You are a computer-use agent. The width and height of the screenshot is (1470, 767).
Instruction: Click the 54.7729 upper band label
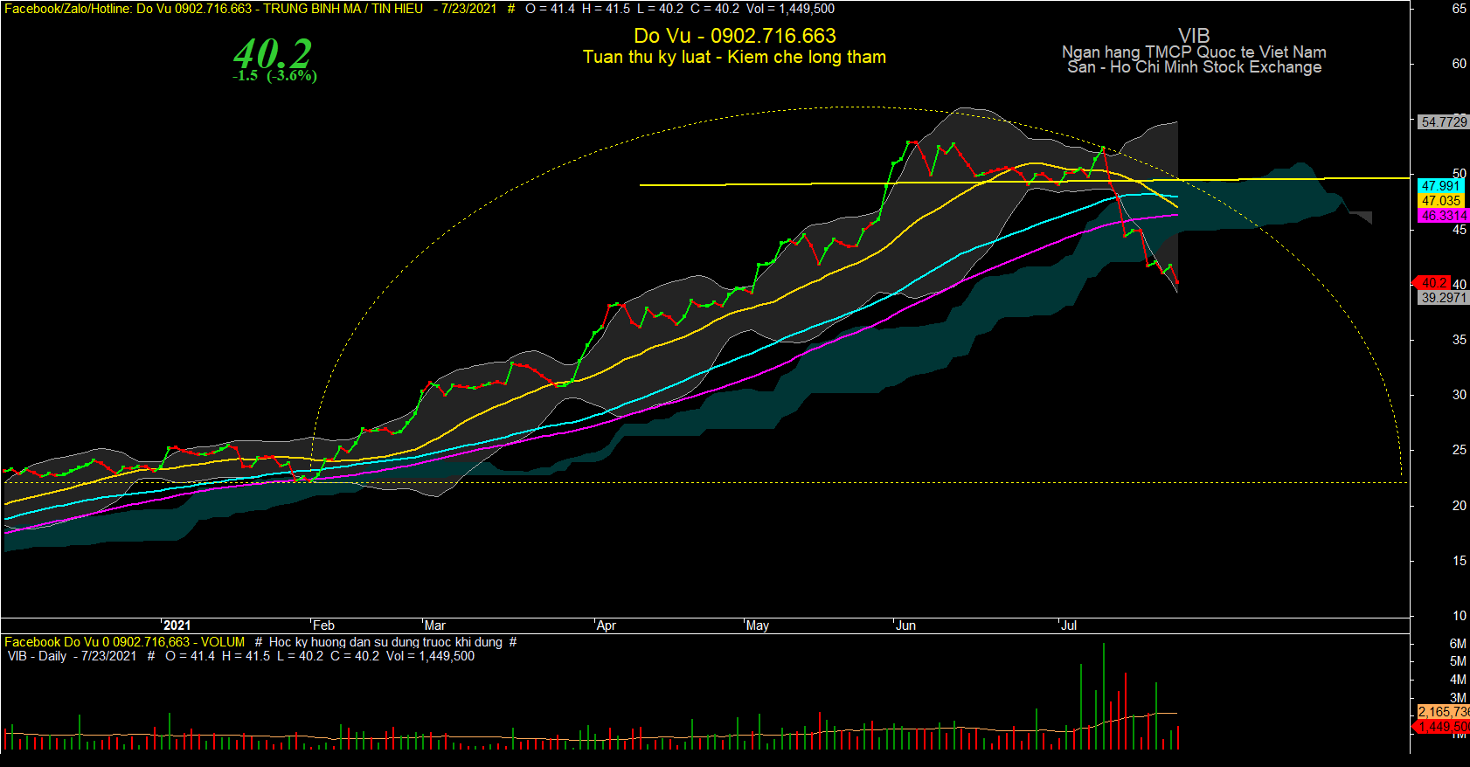1444,122
